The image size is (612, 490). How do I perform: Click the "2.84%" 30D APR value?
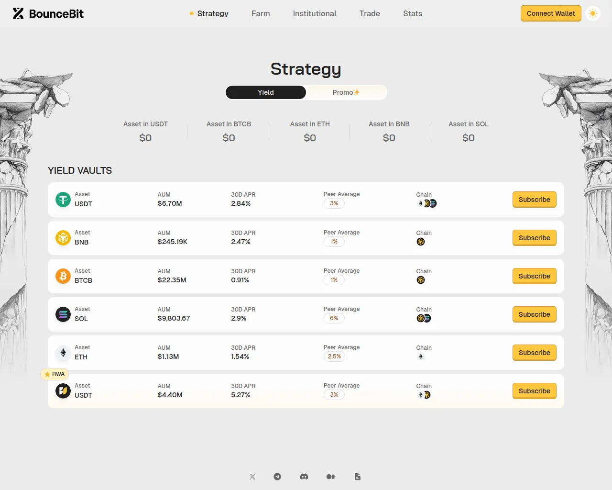241,203
